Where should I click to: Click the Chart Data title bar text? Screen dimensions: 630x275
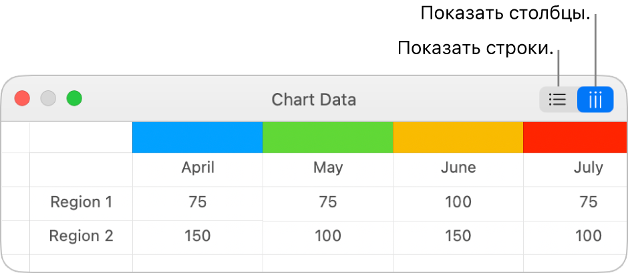tap(313, 100)
